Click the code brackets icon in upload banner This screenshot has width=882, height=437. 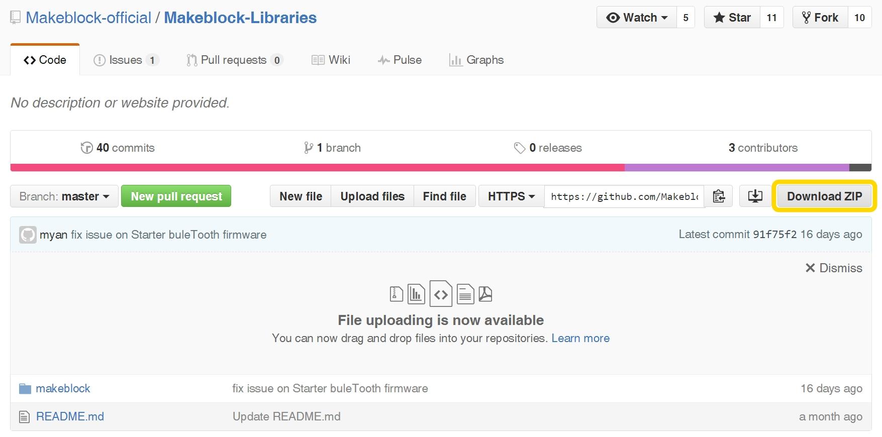[441, 294]
